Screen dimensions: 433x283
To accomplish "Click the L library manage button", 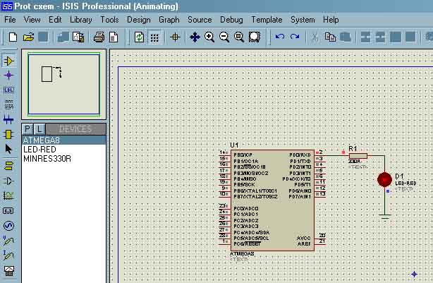I will tap(39, 128).
